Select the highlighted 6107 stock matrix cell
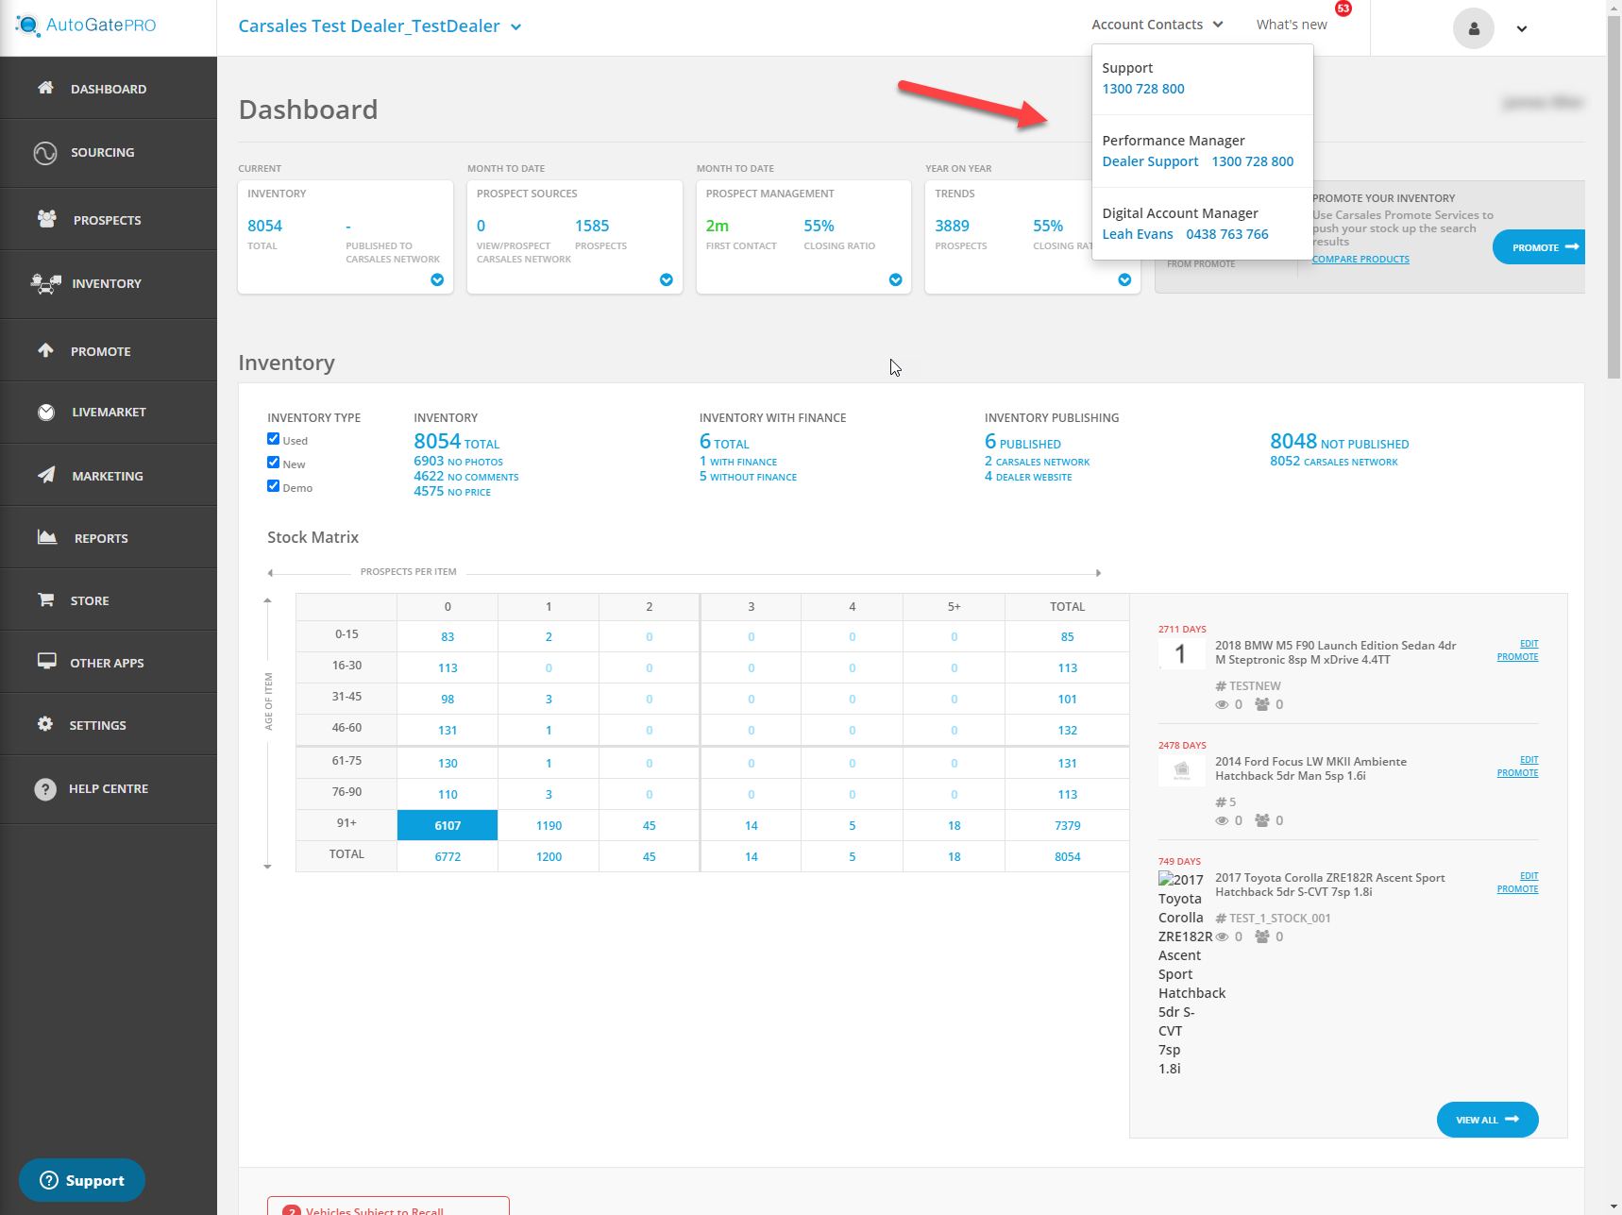 [x=448, y=825]
